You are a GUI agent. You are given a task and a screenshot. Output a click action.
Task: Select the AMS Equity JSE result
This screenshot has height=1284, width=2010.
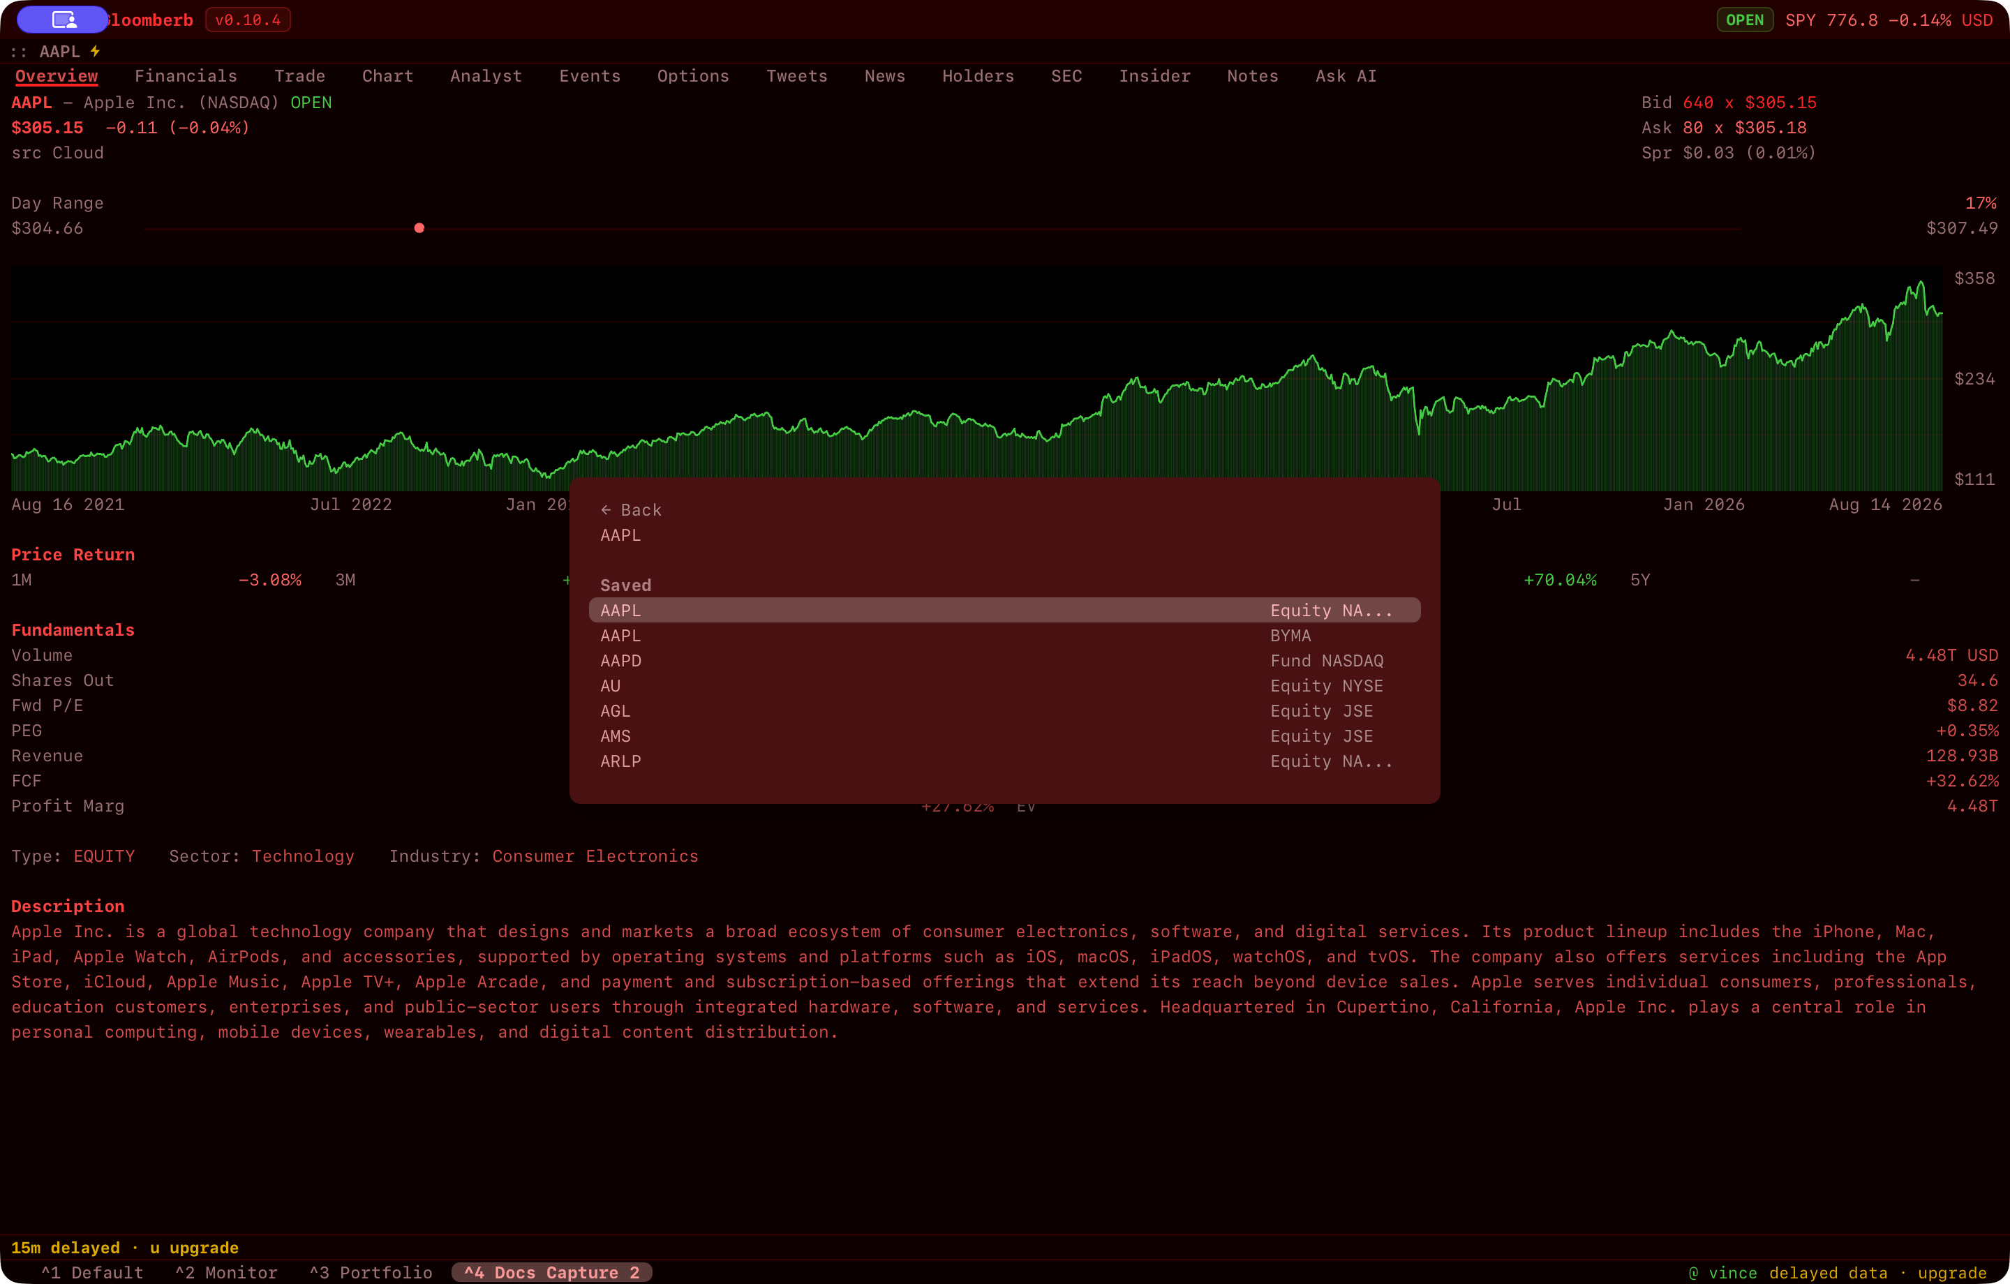click(1004, 736)
